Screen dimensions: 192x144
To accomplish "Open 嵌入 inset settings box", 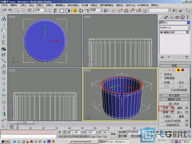I will coord(187,112).
